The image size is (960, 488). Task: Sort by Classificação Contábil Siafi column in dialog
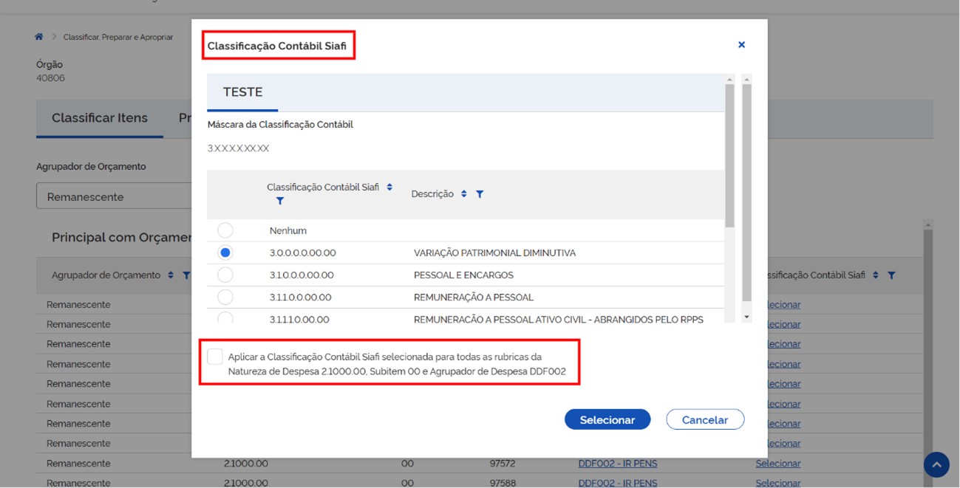(x=389, y=188)
